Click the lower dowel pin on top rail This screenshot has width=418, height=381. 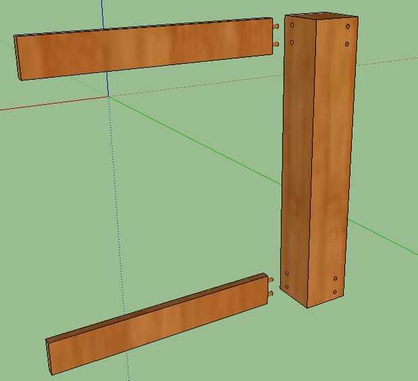[276, 44]
